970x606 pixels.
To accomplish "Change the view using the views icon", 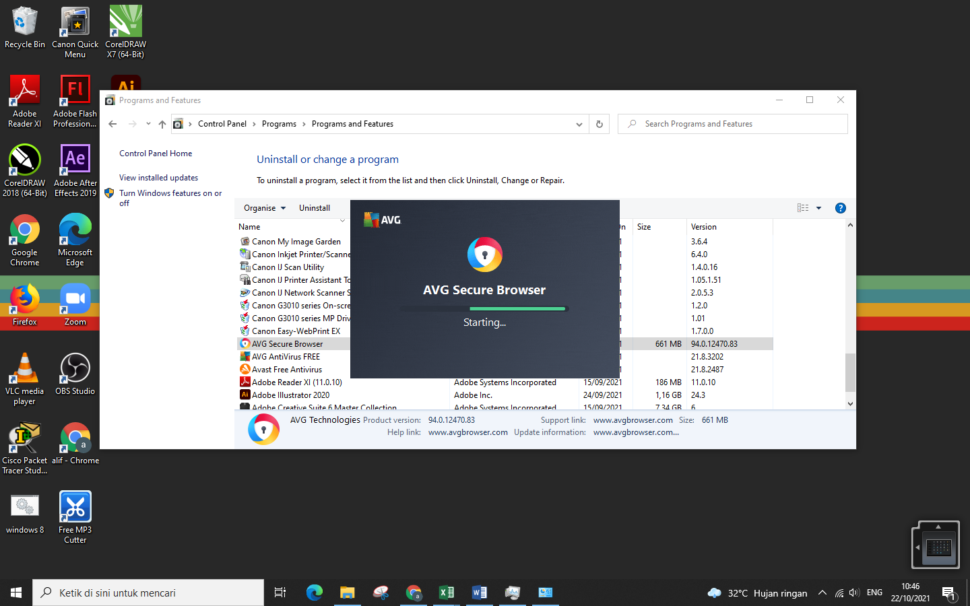I will click(803, 208).
